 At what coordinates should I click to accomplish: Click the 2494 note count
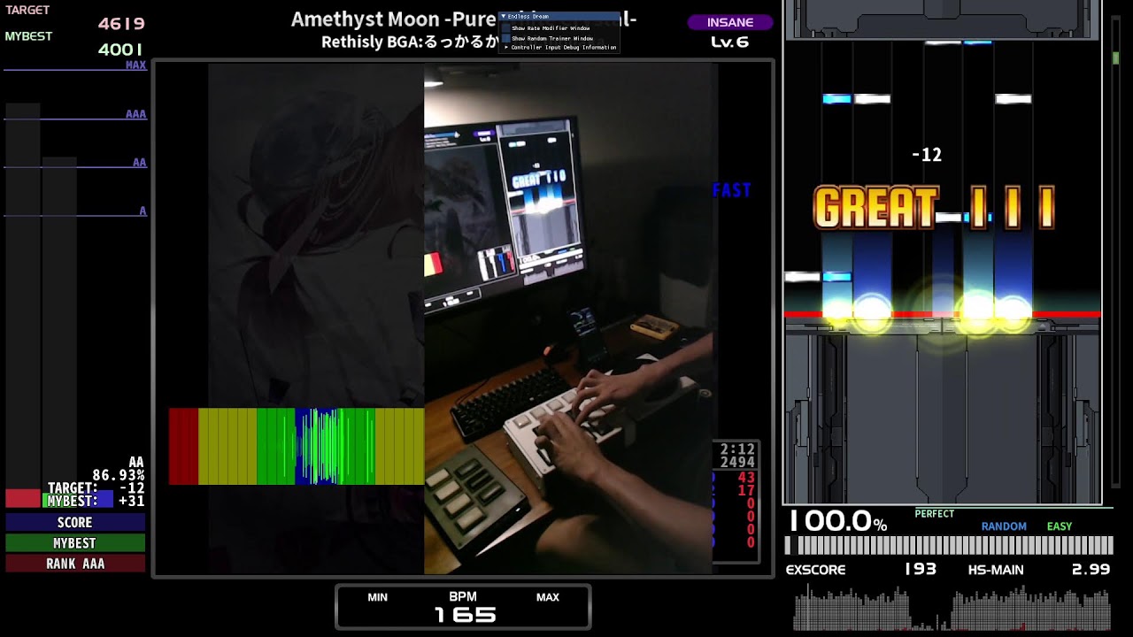pos(737,462)
